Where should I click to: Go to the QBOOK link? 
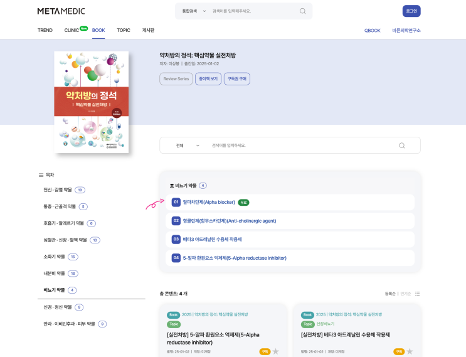(373, 31)
